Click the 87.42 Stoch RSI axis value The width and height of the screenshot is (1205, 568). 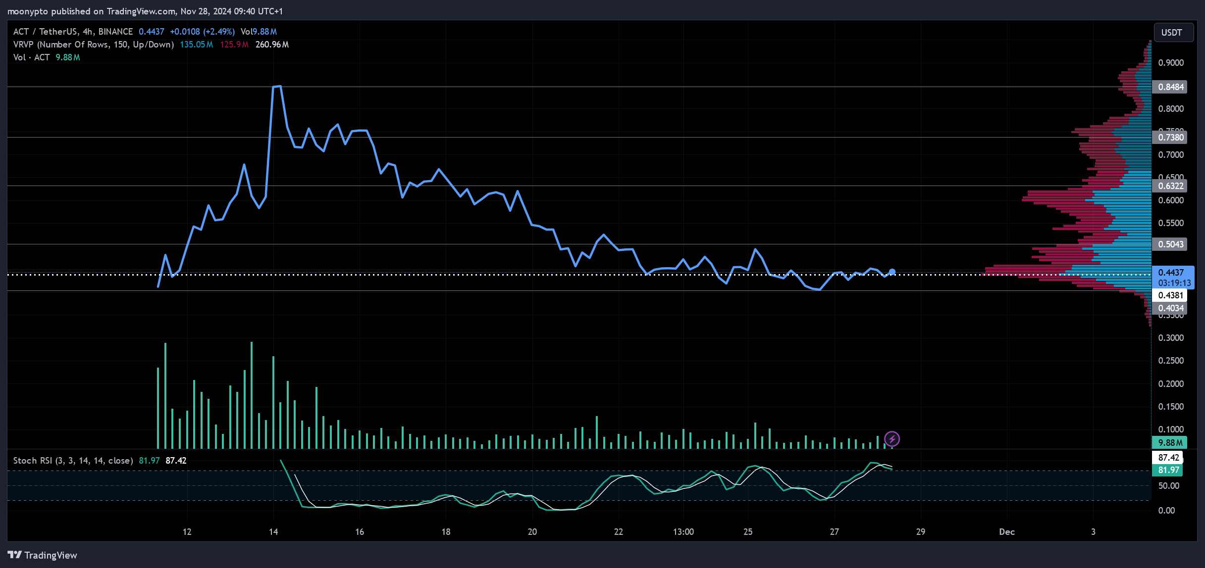(1168, 458)
